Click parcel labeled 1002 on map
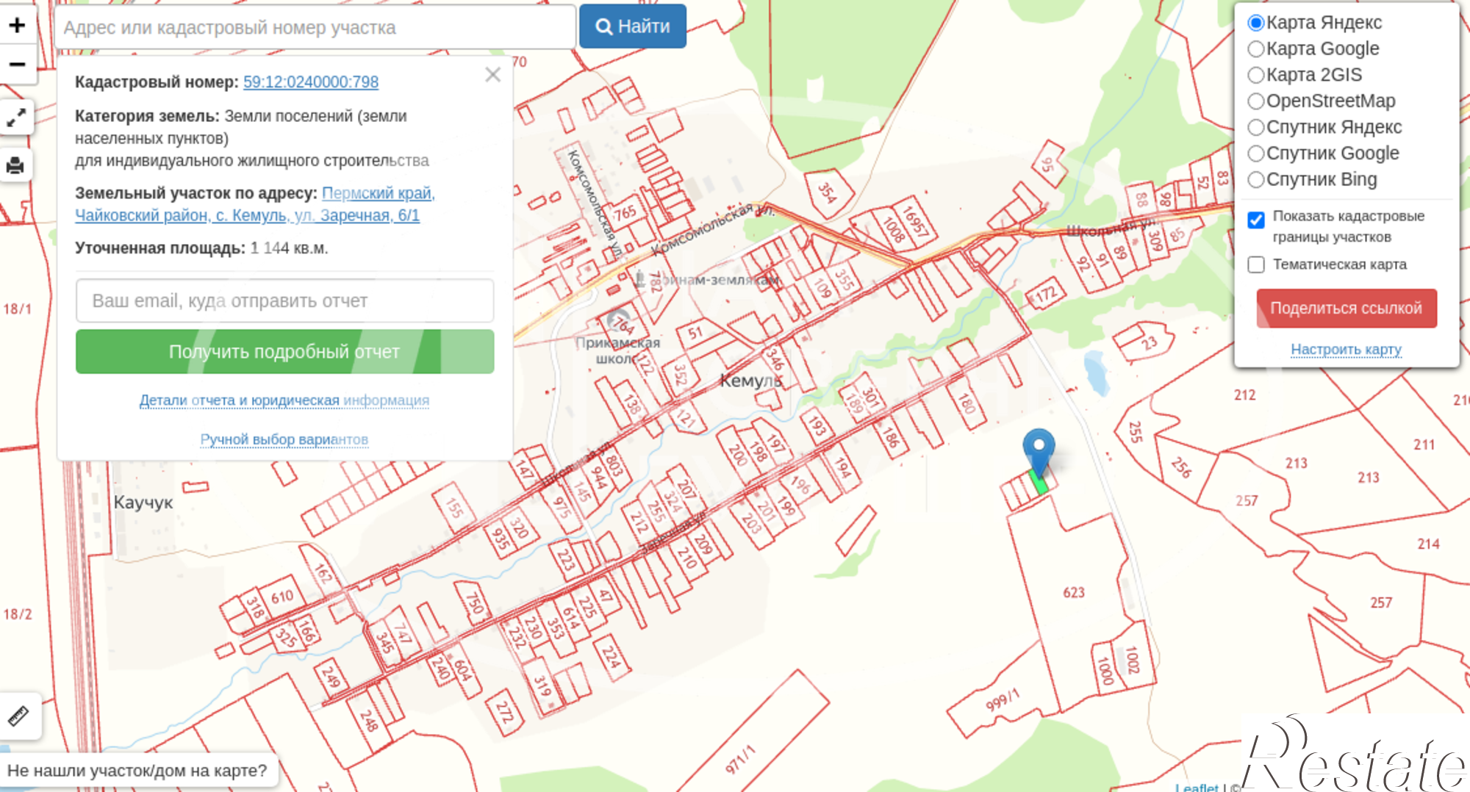 pos(1133,659)
